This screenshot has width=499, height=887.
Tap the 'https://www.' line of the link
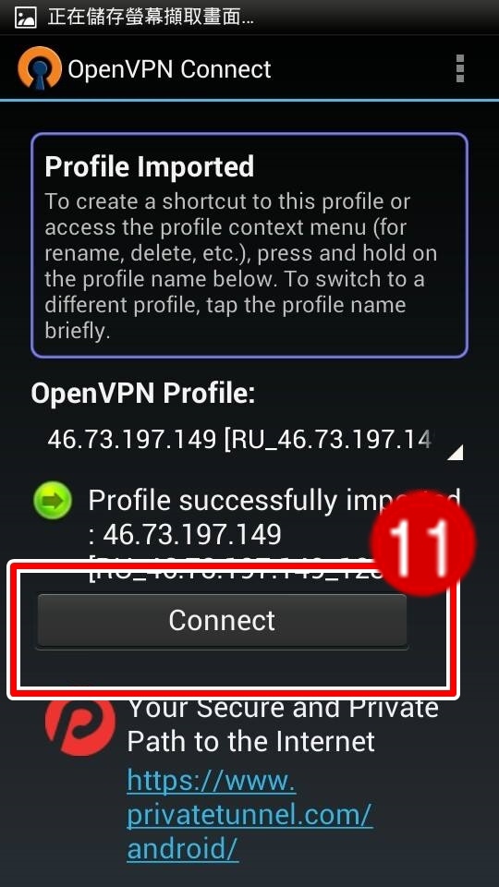point(211,782)
